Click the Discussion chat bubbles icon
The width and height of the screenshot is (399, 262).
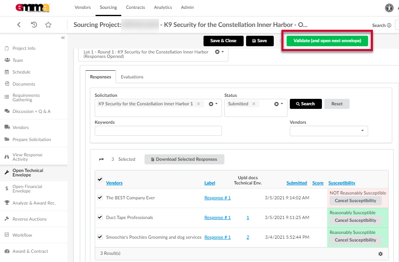tap(7, 111)
